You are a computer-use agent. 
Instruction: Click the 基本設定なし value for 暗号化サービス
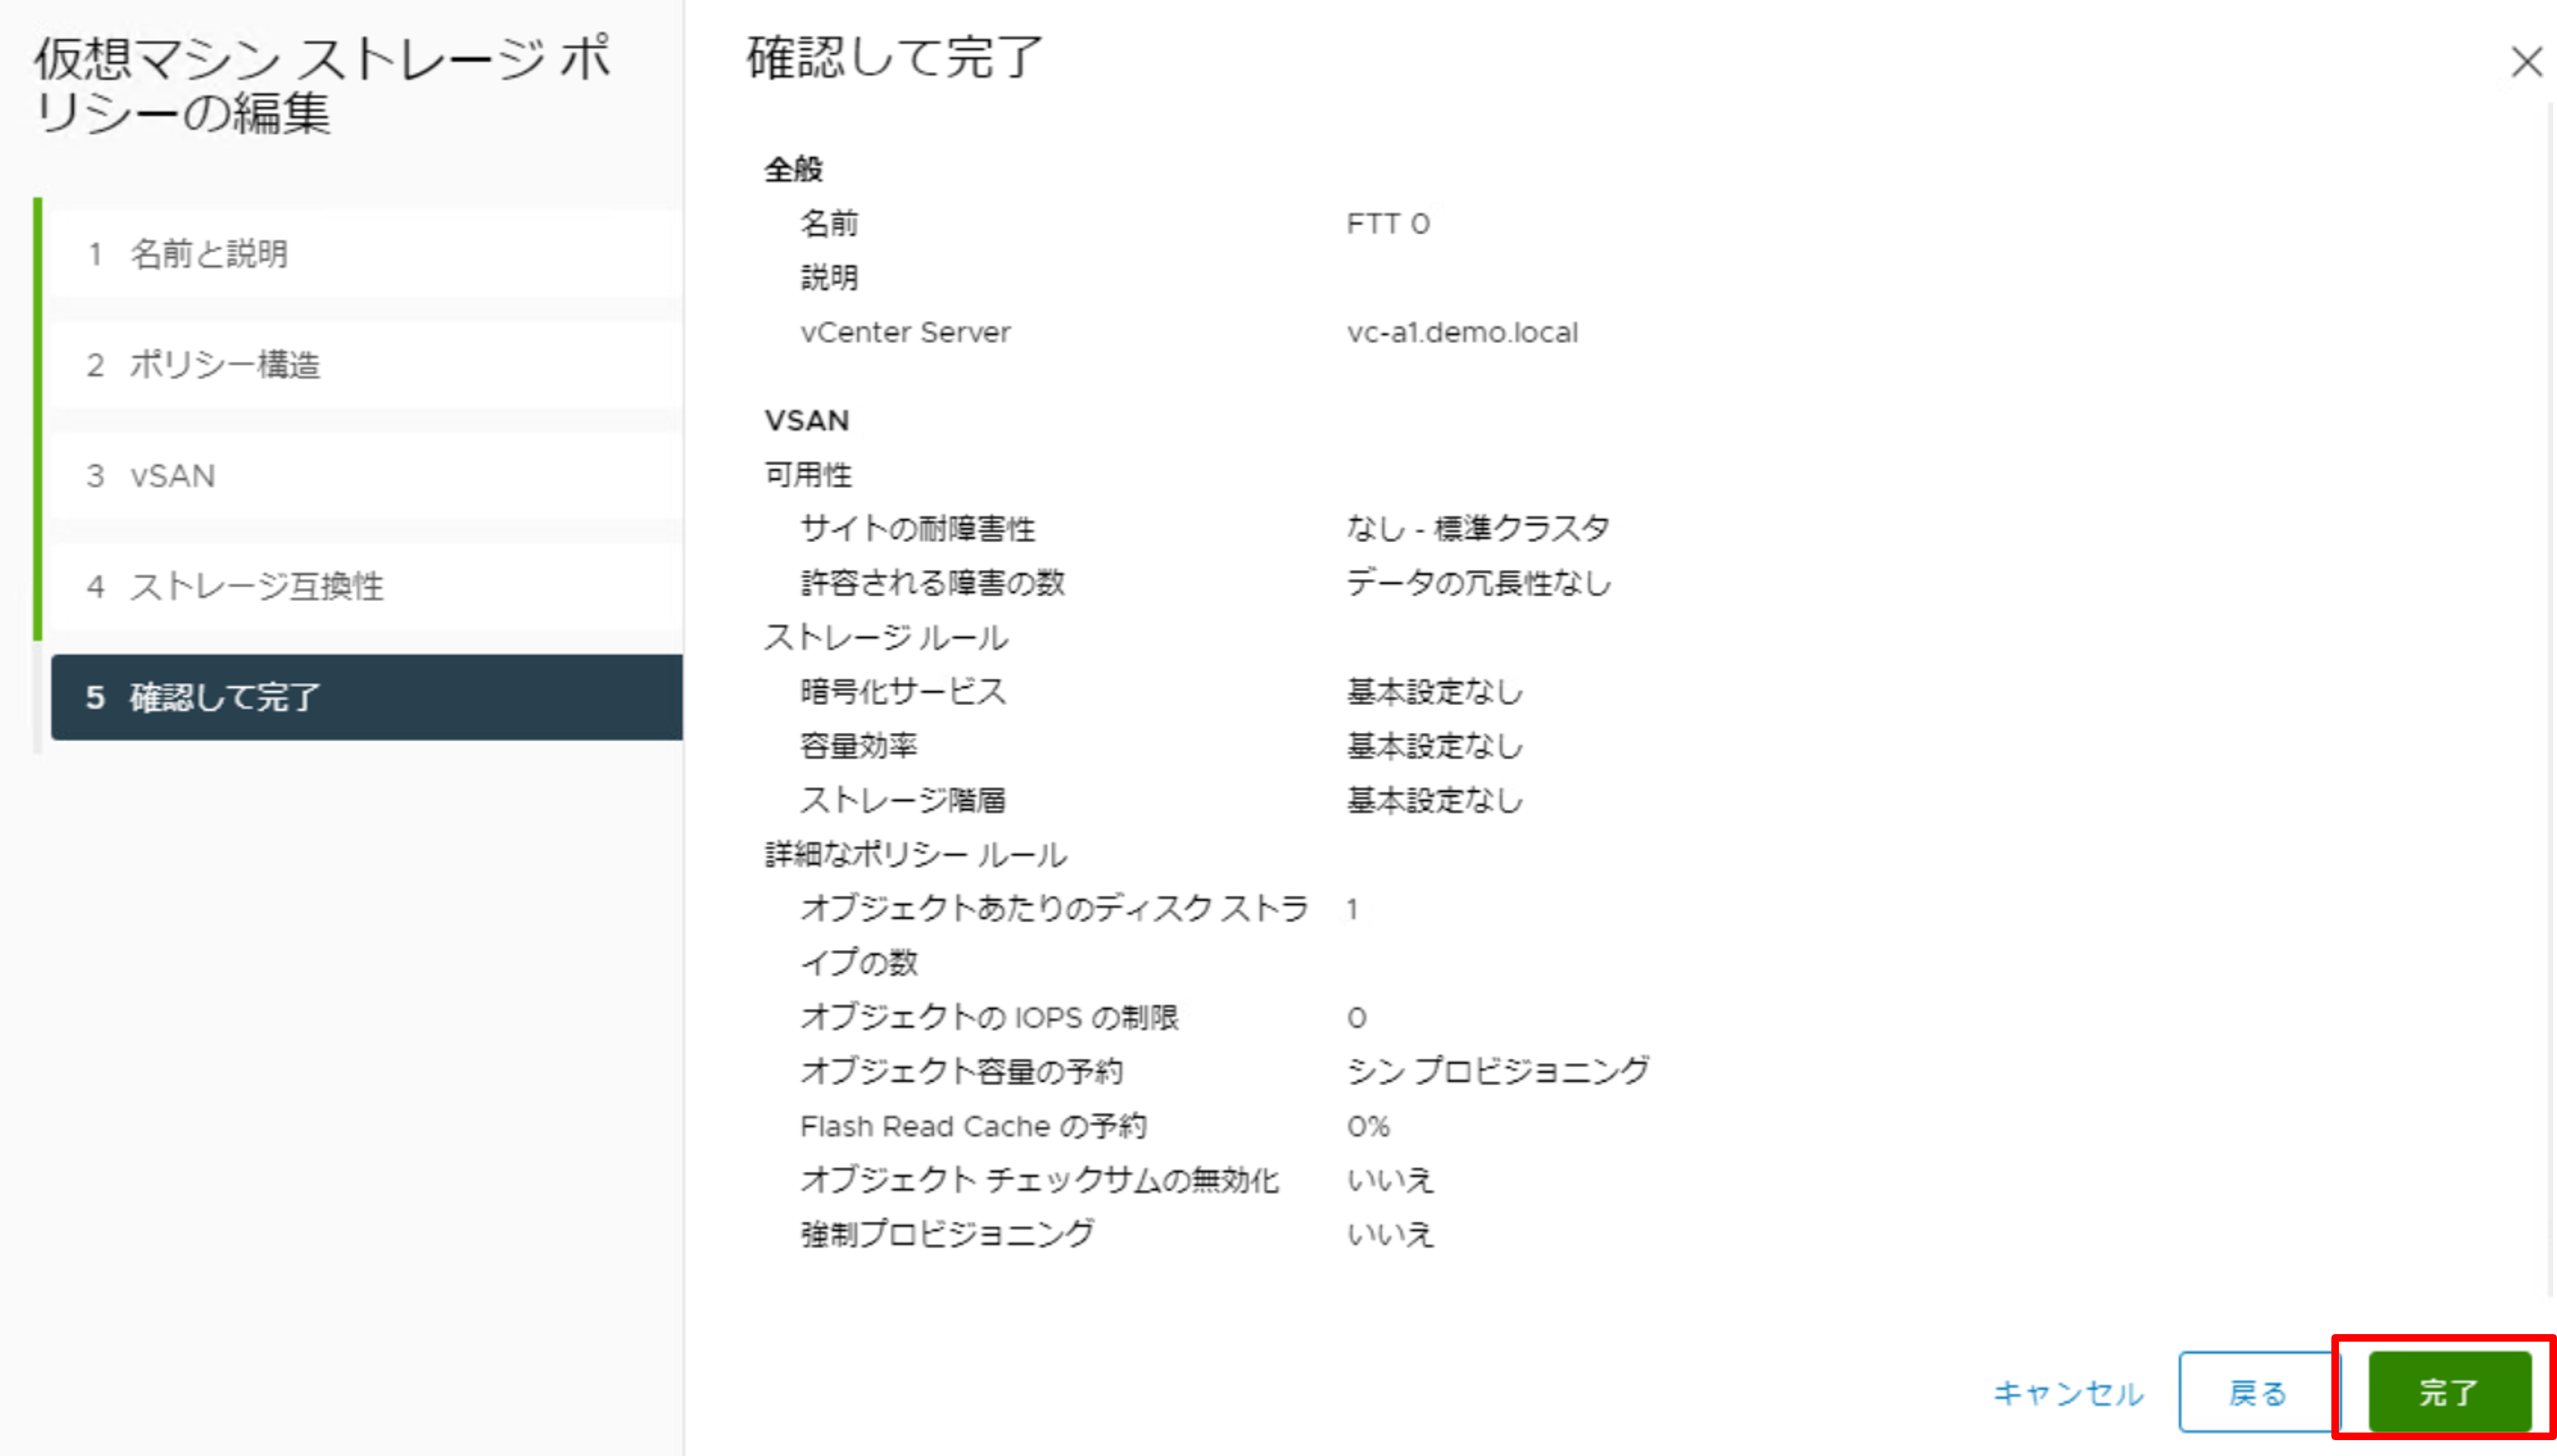pos(1434,691)
